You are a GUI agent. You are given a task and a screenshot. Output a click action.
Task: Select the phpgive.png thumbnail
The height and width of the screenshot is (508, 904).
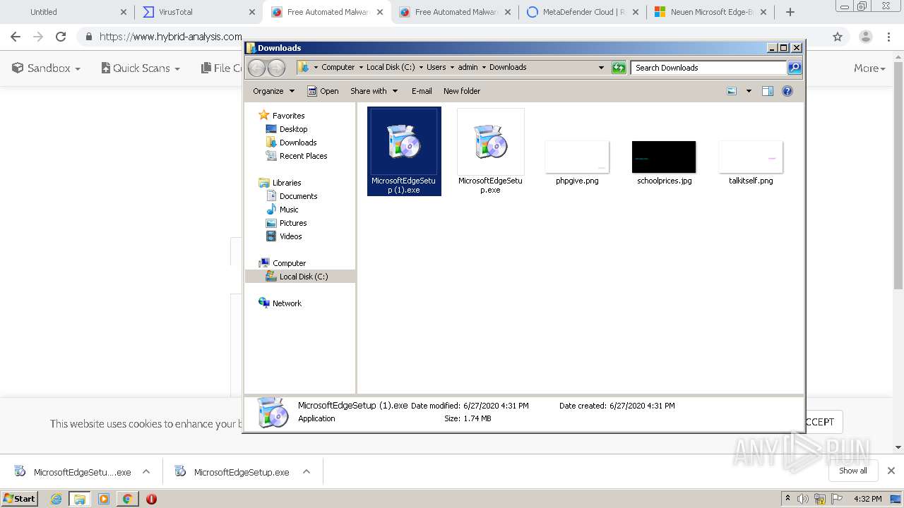pyautogui.click(x=577, y=157)
